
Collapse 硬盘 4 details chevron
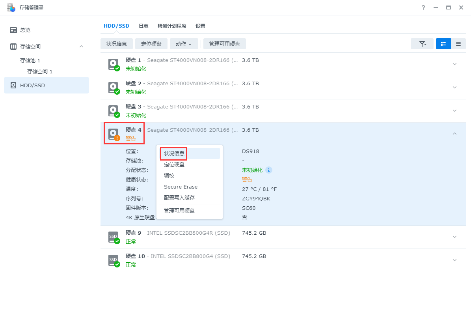click(454, 134)
